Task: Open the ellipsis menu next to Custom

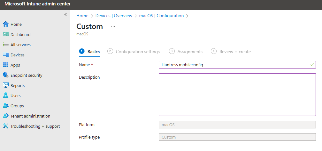Action: click(x=113, y=27)
